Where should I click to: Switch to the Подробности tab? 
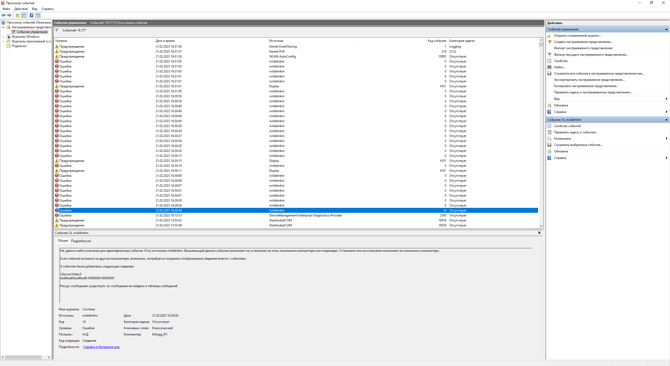(81, 241)
